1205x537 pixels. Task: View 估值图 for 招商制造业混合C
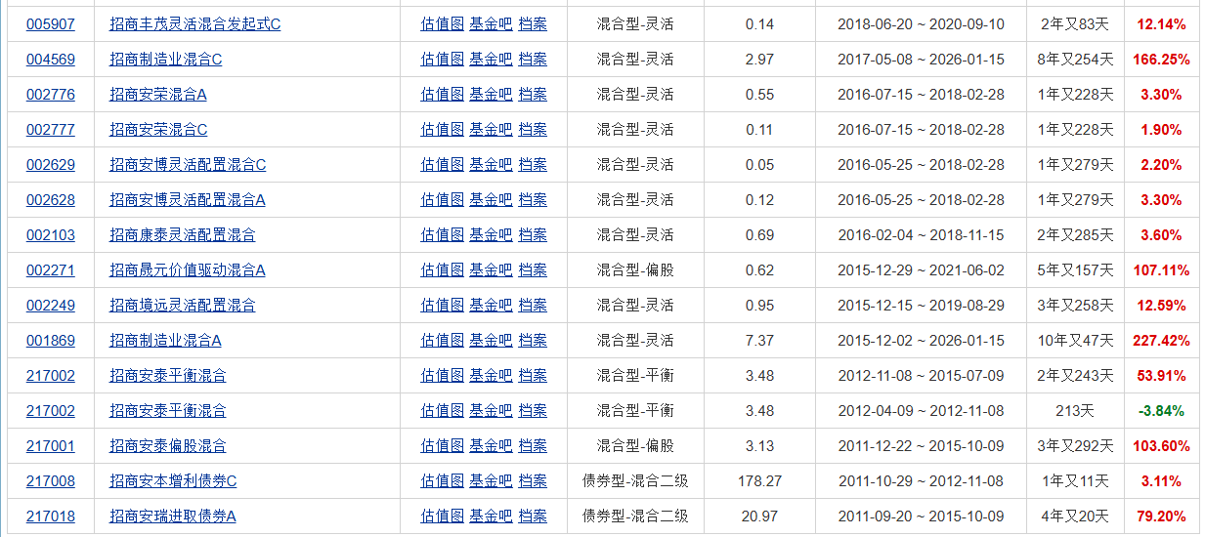(443, 60)
